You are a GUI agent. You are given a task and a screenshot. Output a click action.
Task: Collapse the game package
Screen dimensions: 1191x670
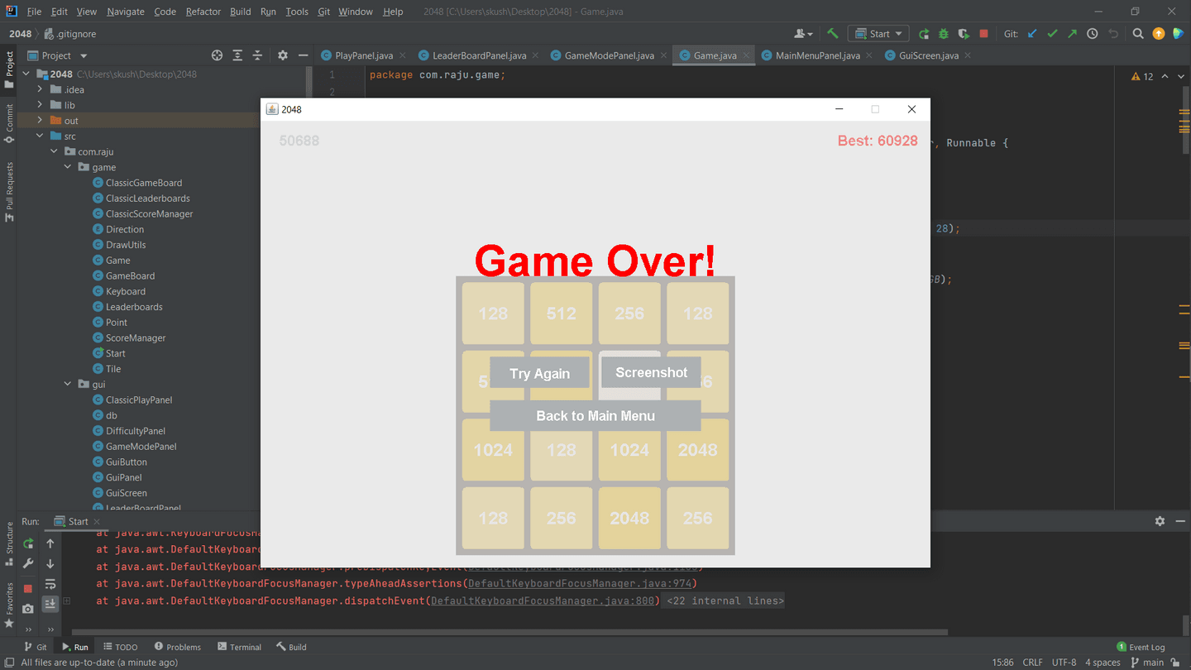[x=68, y=167]
